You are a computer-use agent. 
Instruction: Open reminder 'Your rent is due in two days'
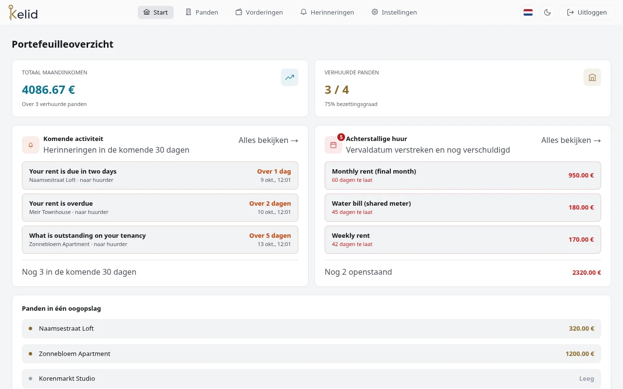160,176
